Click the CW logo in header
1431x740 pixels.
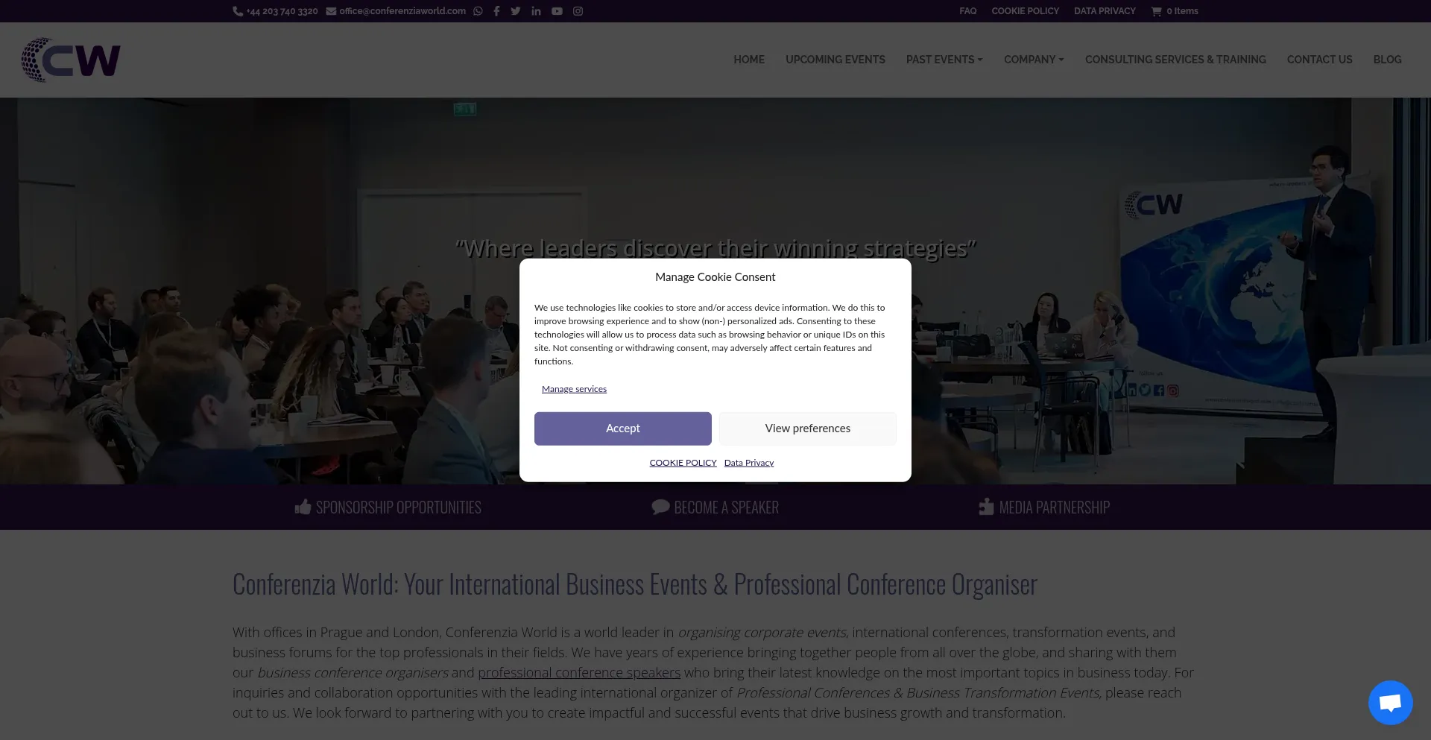tap(71, 60)
